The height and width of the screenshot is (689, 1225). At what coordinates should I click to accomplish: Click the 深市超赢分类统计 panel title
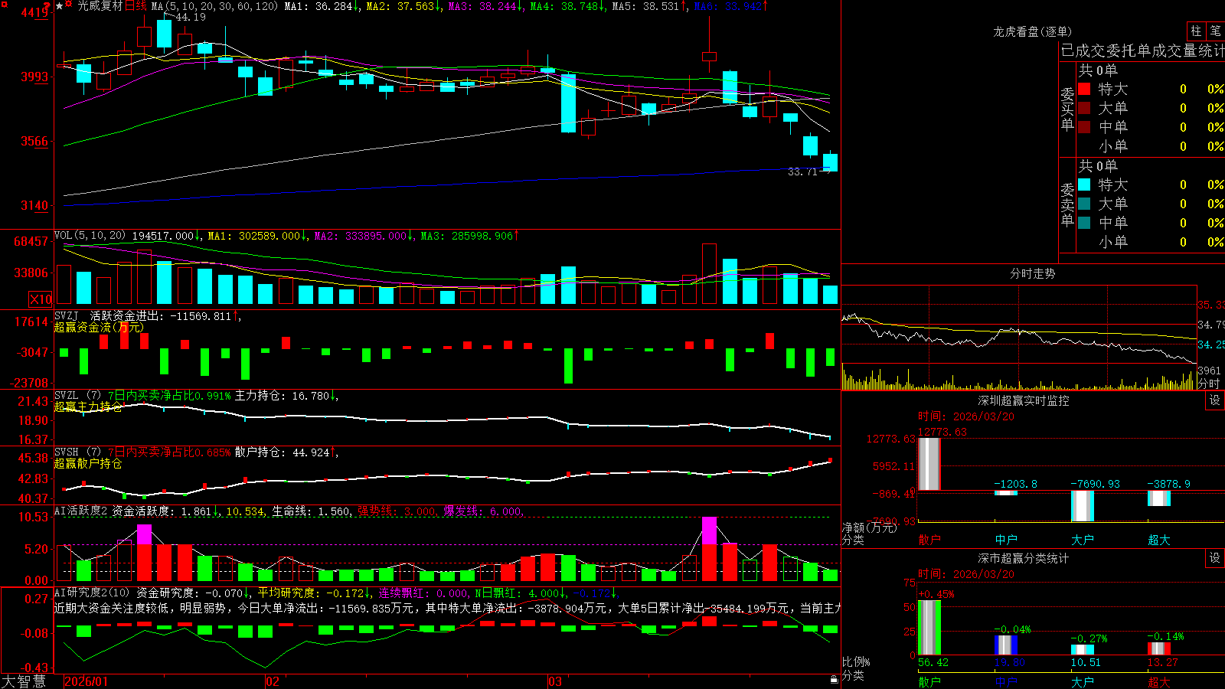point(1024,558)
